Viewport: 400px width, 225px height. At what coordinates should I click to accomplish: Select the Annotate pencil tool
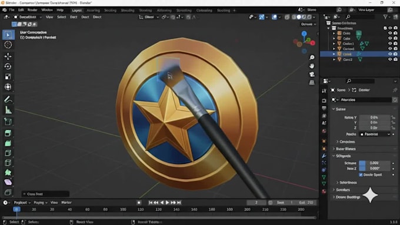(x=8, y=99)
